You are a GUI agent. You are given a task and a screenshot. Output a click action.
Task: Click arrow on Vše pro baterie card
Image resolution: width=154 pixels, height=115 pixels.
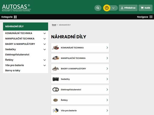(107, 111)
